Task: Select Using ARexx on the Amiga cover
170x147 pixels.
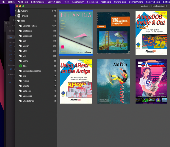Action: [x=76, y=81]
